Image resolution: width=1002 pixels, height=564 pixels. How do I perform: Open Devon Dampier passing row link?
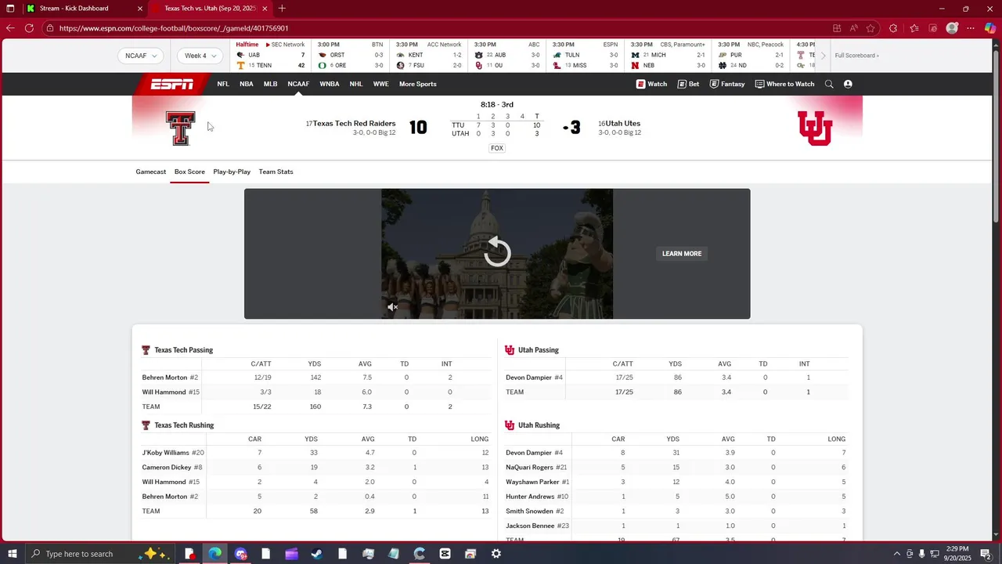pyautogui.click(x=528, y=378)
